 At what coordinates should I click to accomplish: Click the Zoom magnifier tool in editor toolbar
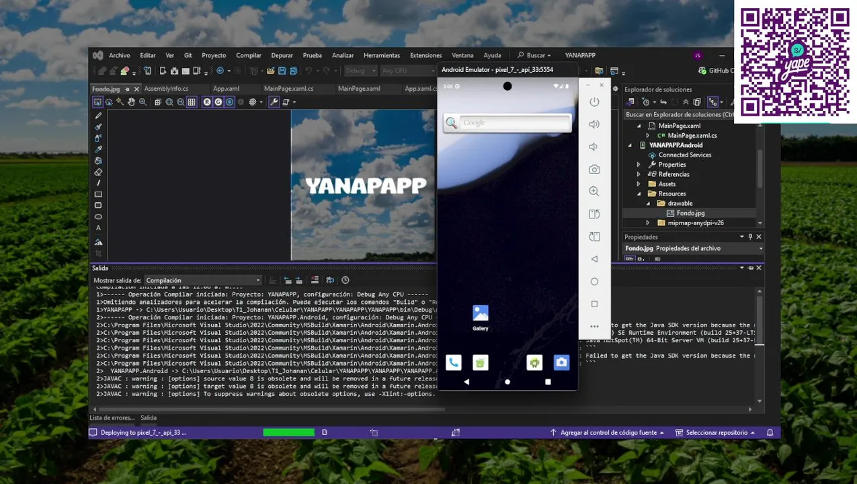click(x=142, y=102)
